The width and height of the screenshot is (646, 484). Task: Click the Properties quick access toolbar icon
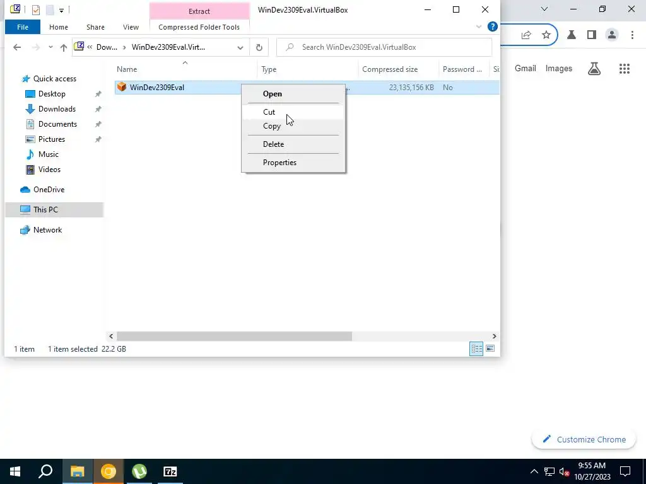point(36,9)
